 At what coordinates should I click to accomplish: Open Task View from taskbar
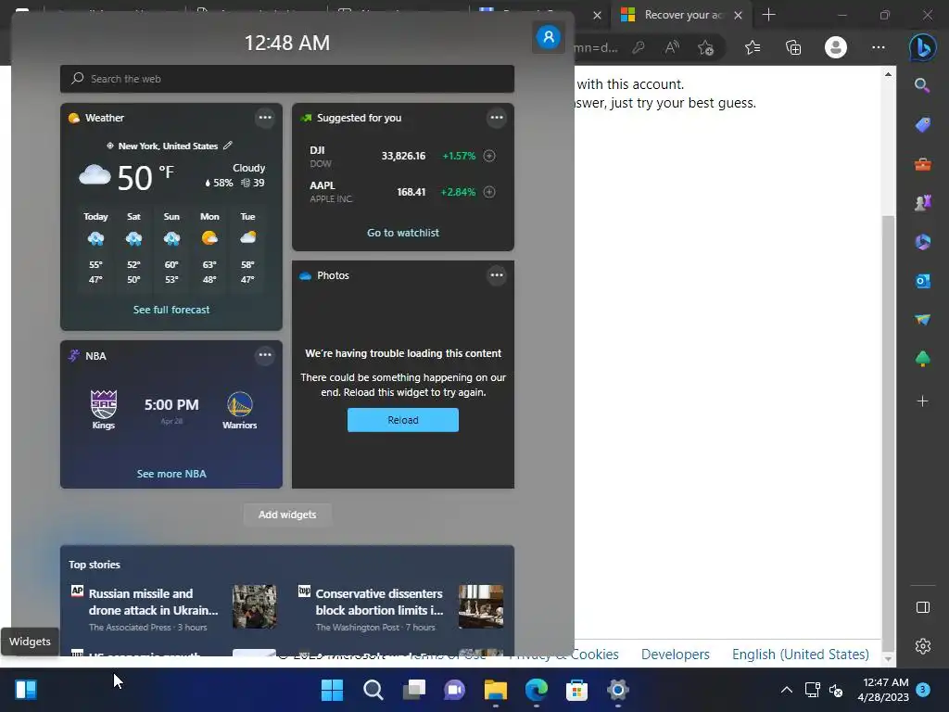(414, 690)
